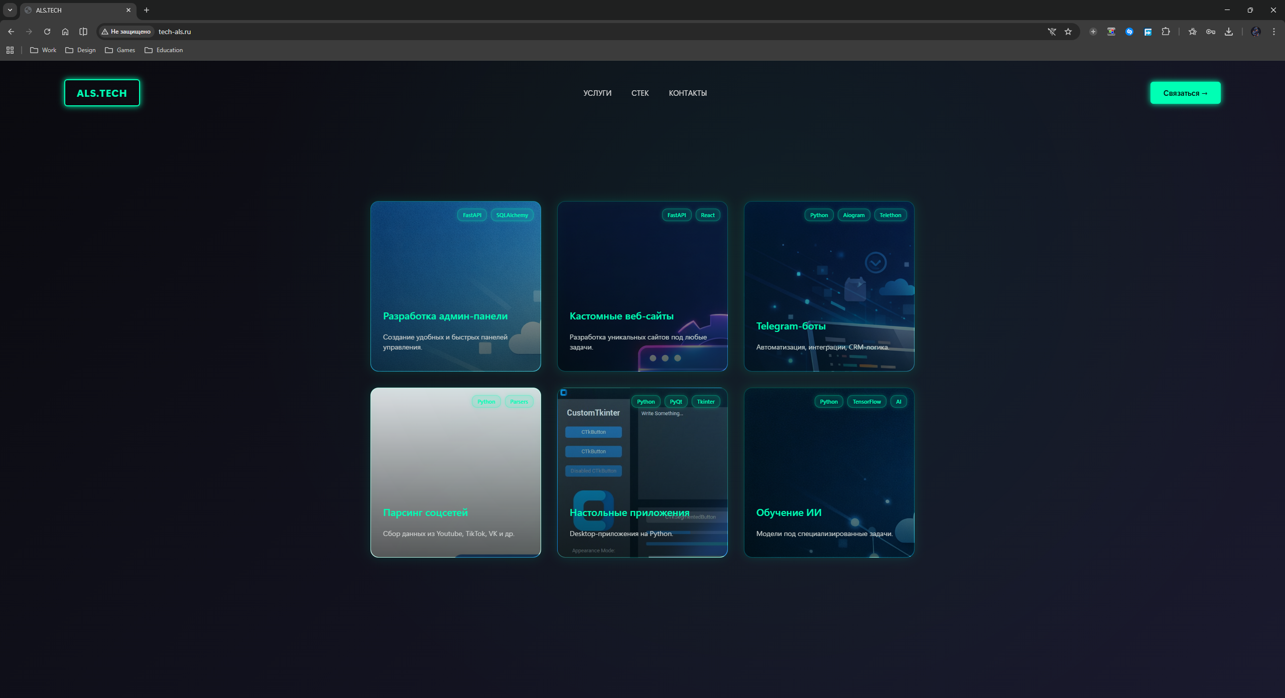Screen dimensions: 1285x698
Task: Open a new browser tab
Action: (147, 10)
